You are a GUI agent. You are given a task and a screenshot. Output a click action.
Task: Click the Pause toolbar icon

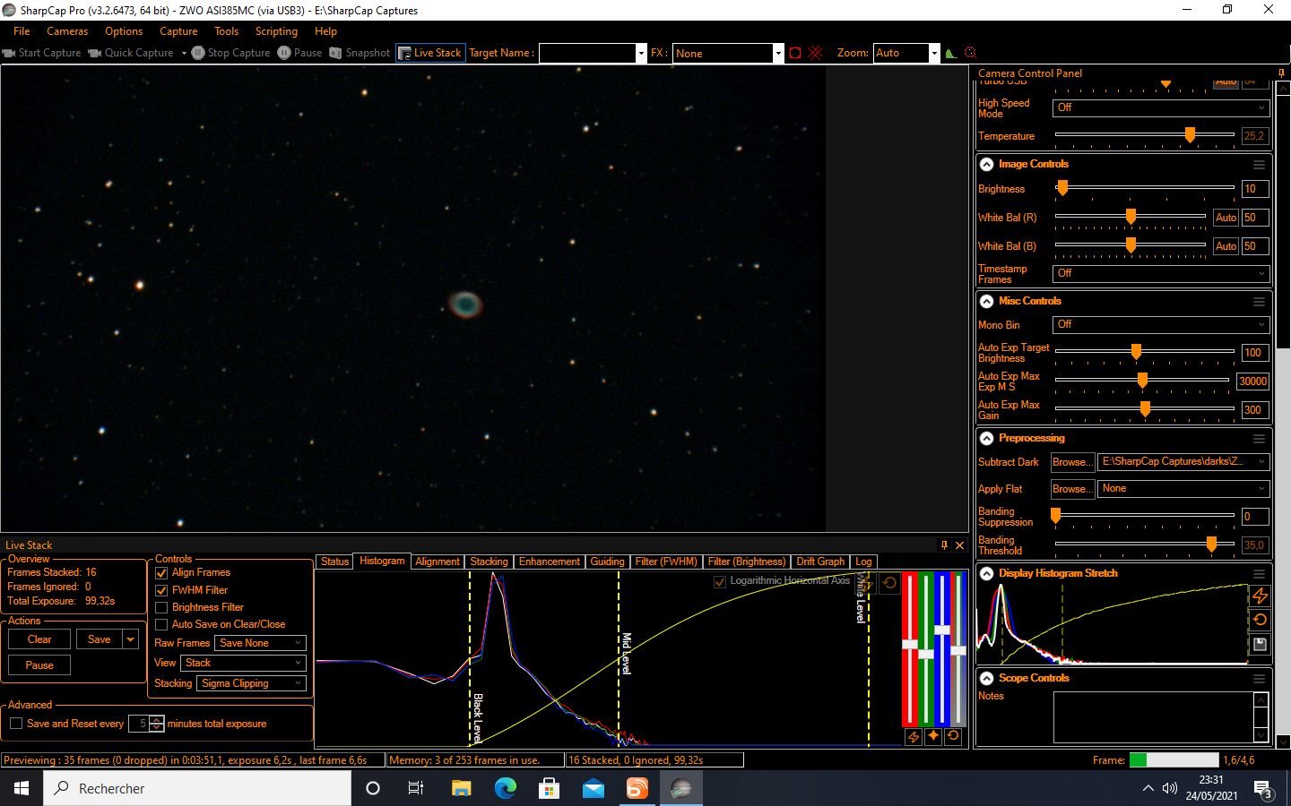tap(283, 53)
